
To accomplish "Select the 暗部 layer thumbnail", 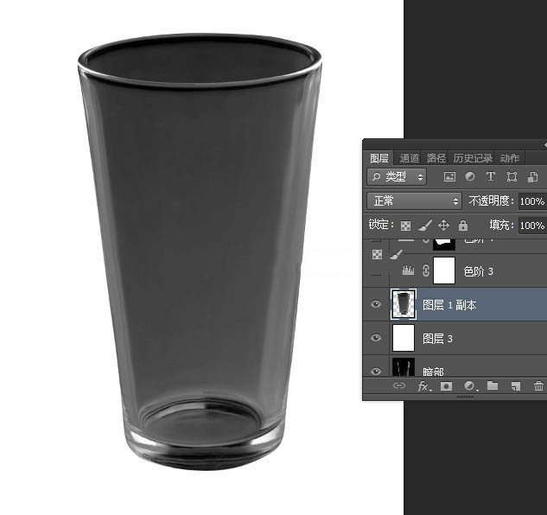I will (404, 366).
